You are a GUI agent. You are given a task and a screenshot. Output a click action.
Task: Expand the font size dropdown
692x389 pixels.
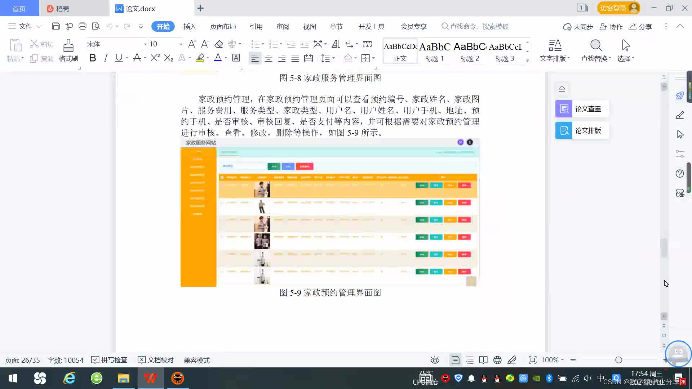[x=181, y=44]
